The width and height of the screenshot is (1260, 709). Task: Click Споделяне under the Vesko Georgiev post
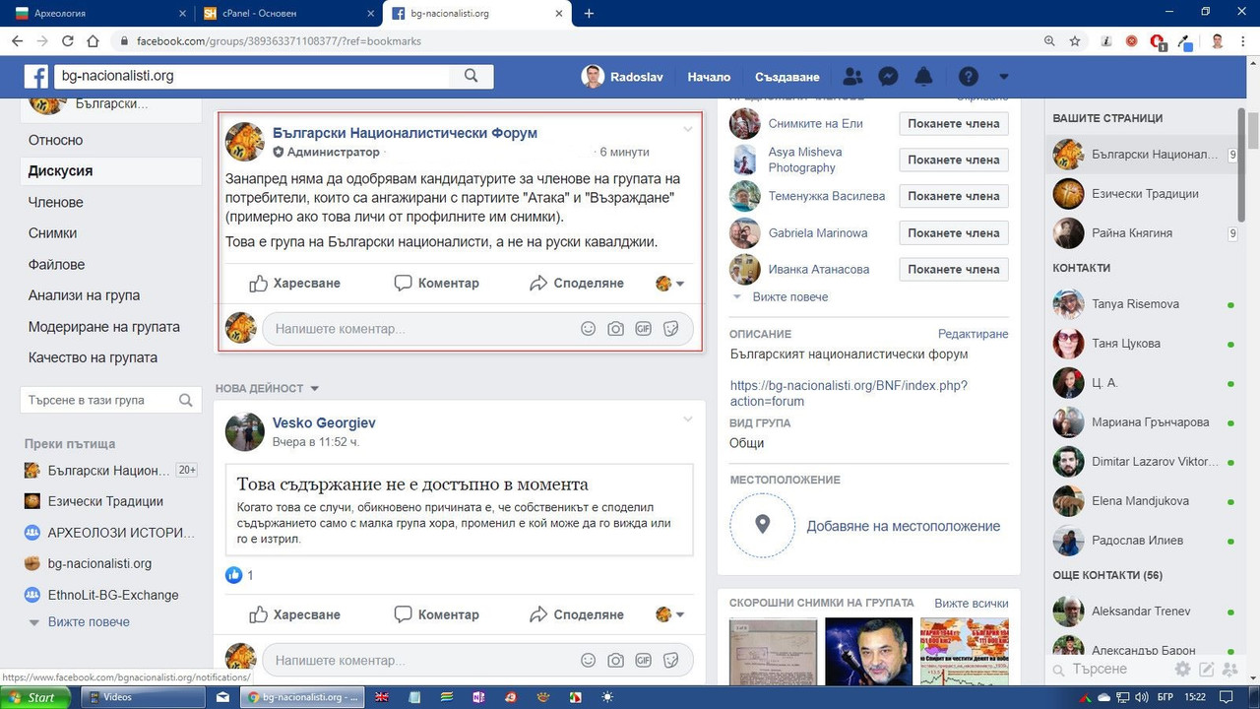576,614
